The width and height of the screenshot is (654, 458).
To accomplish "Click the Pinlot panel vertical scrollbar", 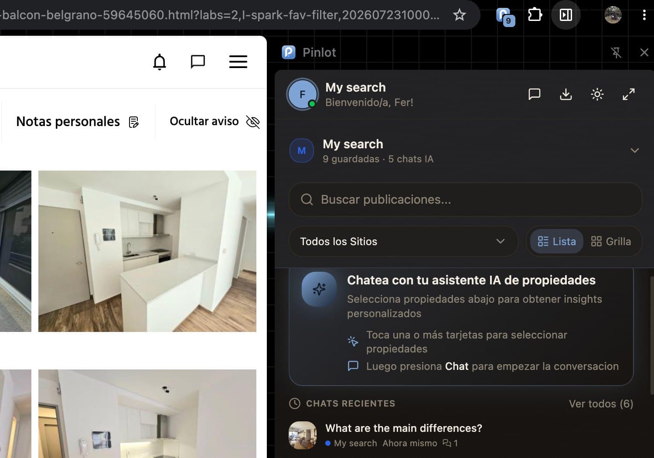I will (651, 336).
